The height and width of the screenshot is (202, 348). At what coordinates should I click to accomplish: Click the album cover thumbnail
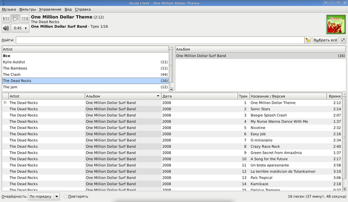[x=336, y=24]
